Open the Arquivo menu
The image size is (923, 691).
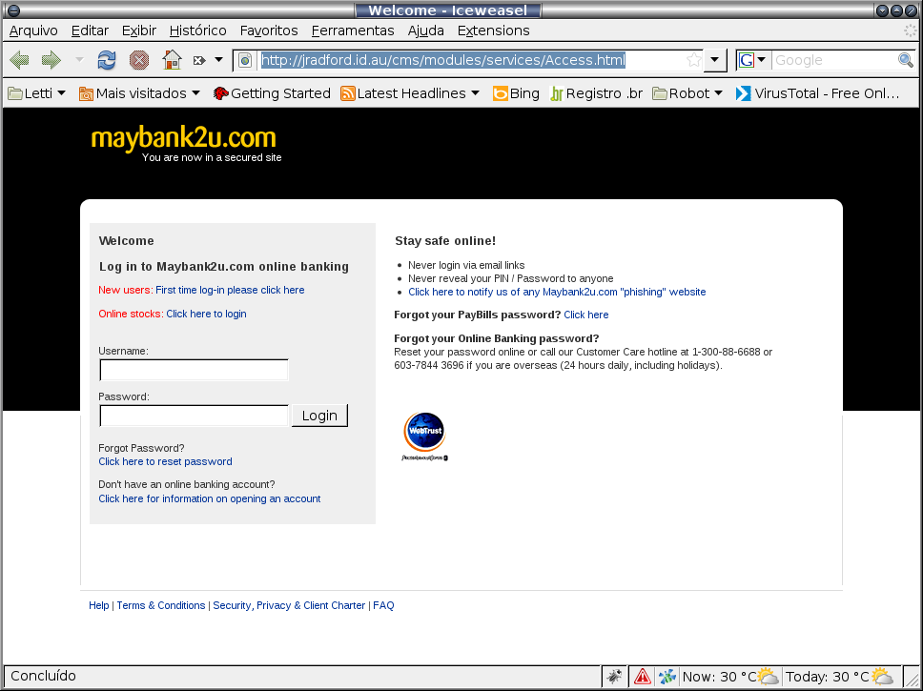(33, 30)
